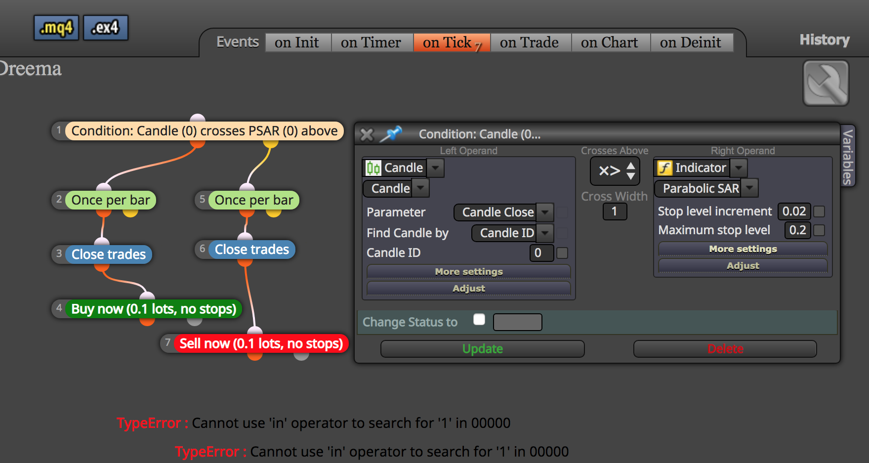Click Adjust under Left Operand
The width and height of the screenshot is (869, 463).
tap(469, 288)
